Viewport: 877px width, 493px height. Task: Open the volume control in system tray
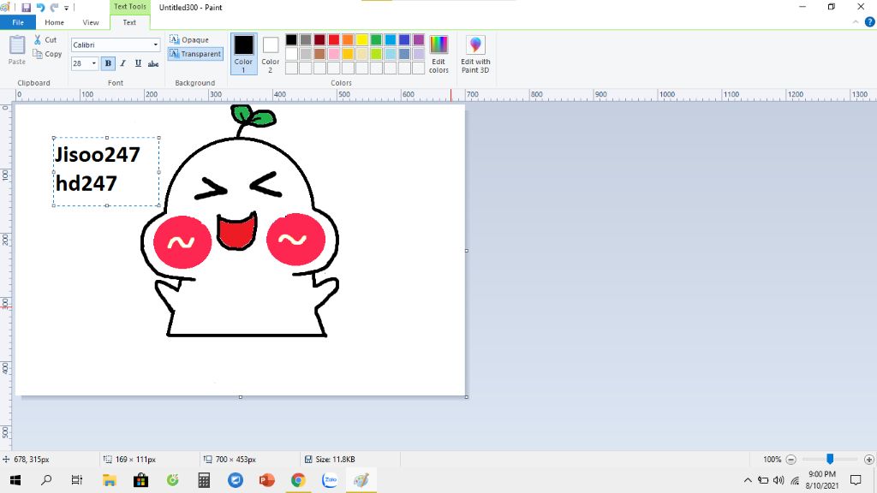tap(779, 480)
